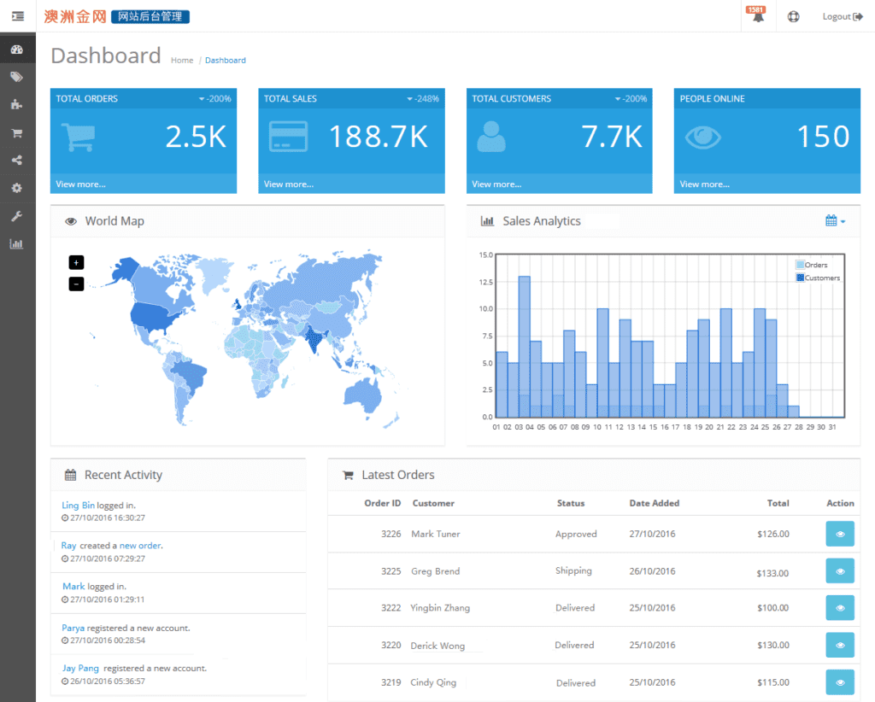View order 3226 using eye button

tap(840, 534)
